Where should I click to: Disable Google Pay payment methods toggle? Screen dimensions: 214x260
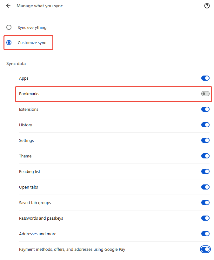click(205, 249)
